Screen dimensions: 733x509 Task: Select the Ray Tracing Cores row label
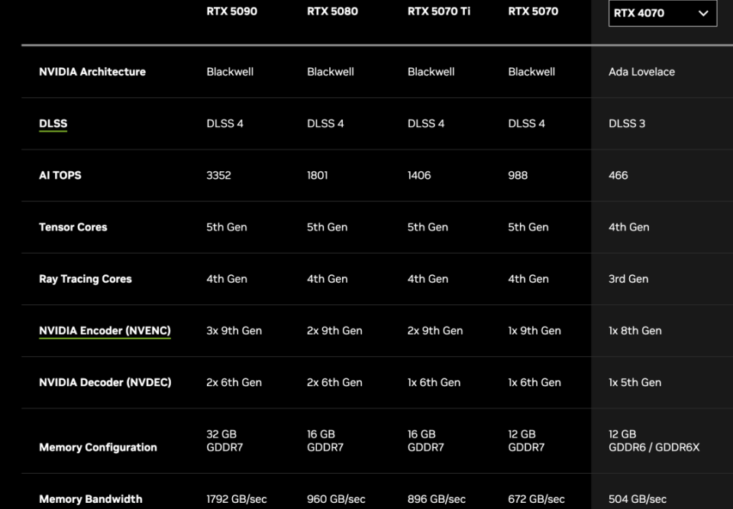coord(86,279)
